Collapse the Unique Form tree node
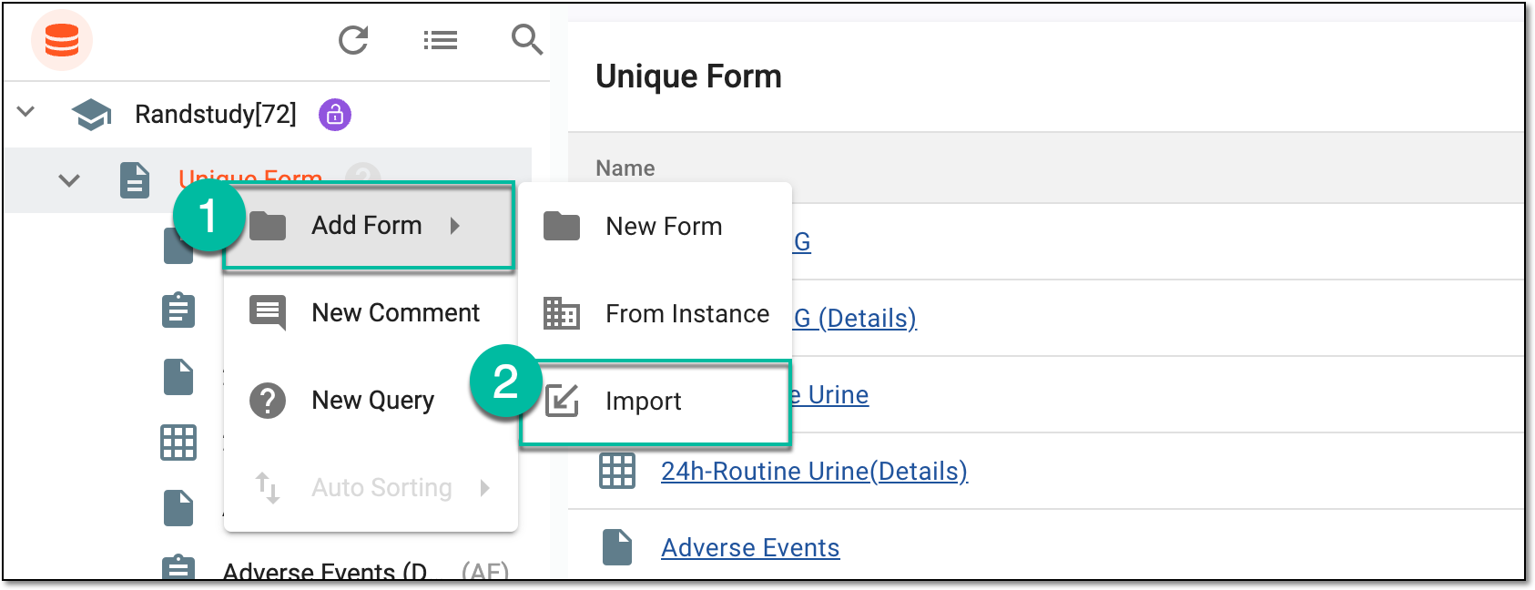 [x=69, y=180]
